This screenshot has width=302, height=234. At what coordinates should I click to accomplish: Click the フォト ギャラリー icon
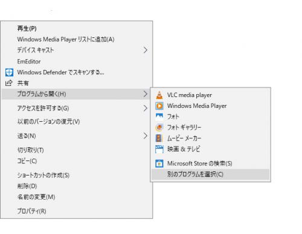(x=159, y=127)
